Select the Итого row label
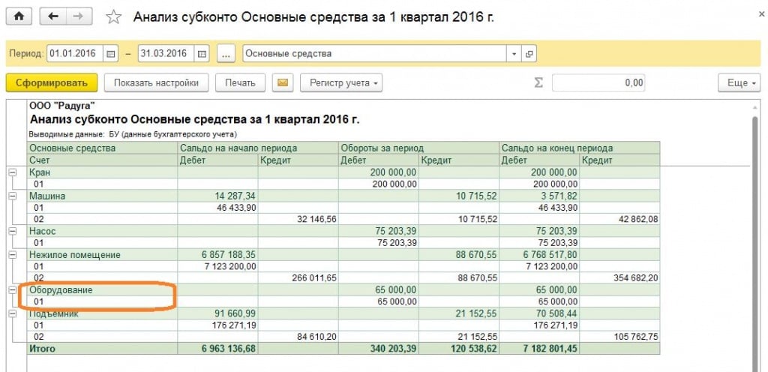 pos(42,349)
